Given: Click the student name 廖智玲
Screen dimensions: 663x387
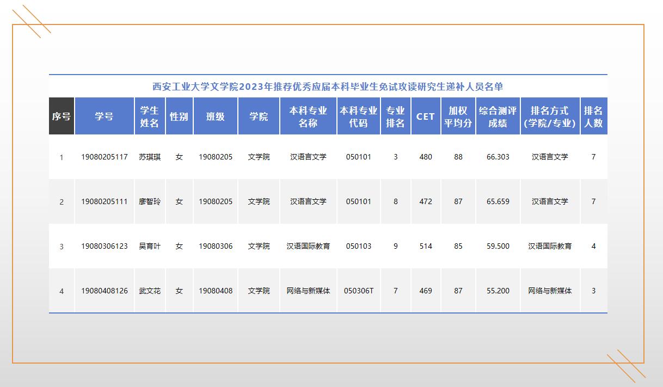Looking at the screenshot, I should coord(150,201).
